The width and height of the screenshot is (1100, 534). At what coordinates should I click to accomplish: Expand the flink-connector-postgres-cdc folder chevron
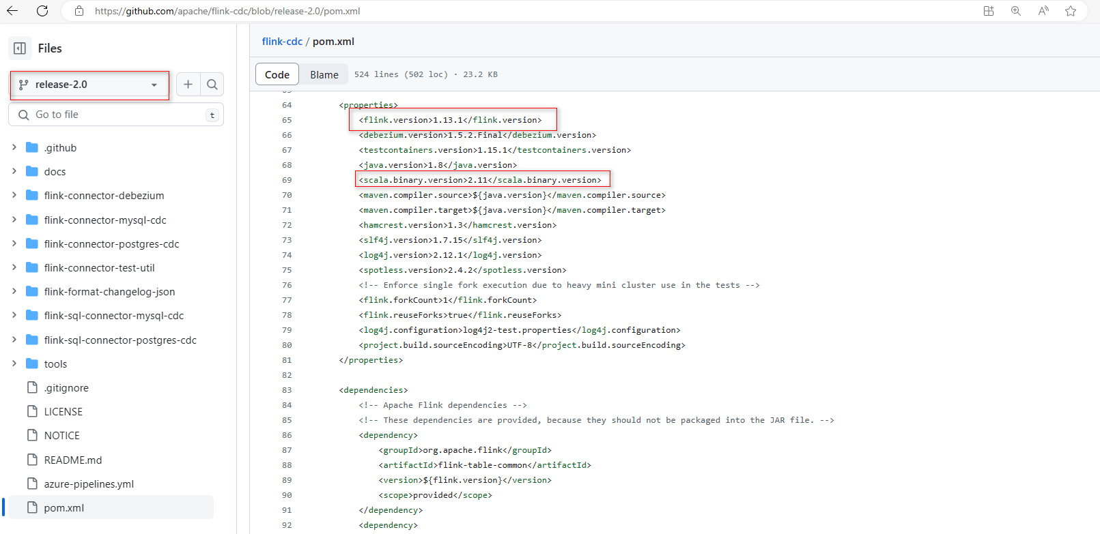[x=14, y=243]
